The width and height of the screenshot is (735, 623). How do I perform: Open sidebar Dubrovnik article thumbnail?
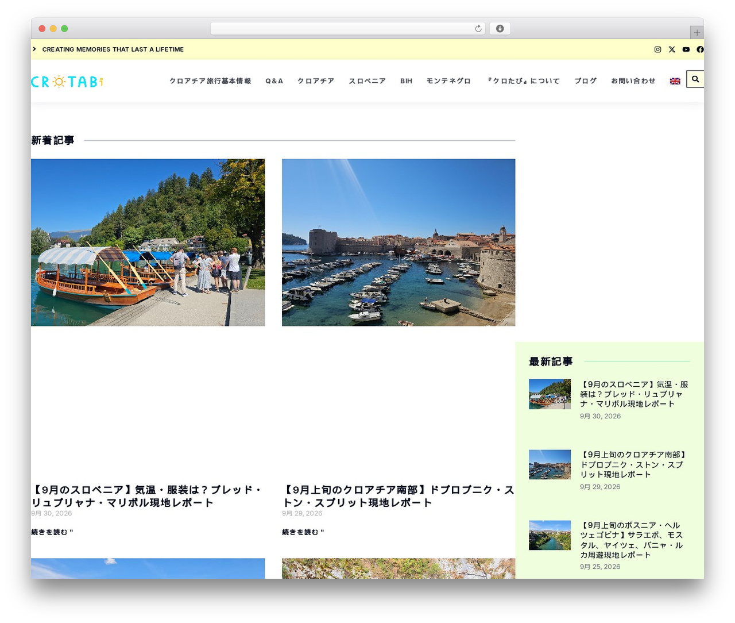(550, 465)
